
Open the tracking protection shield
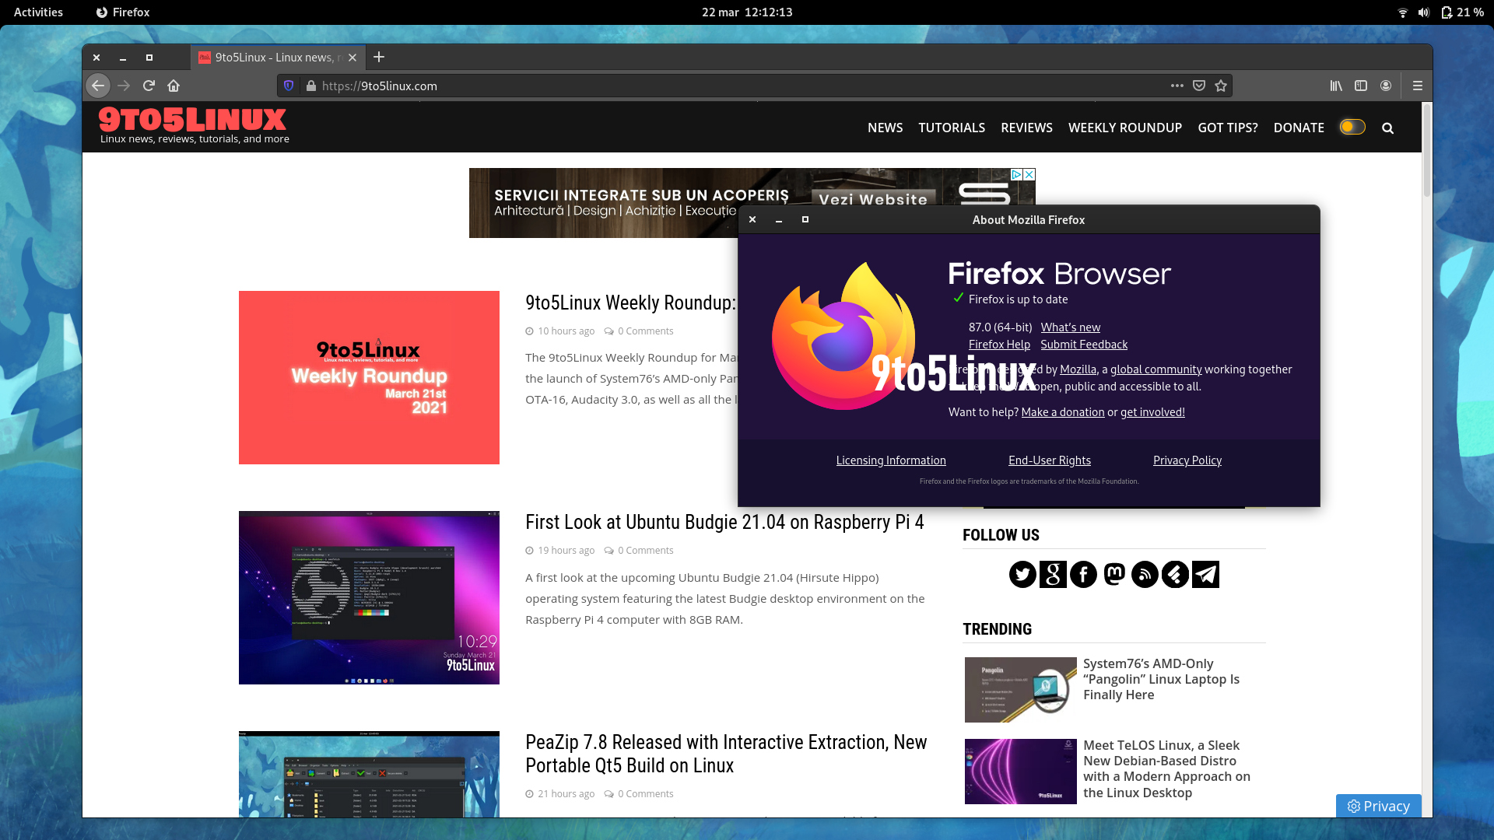289,86
